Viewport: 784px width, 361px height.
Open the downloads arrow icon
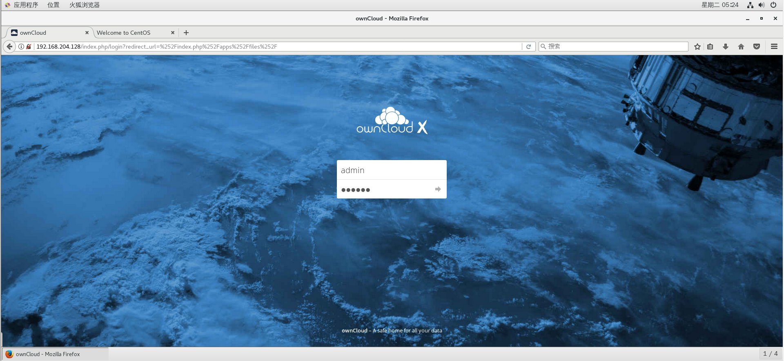pyautogui.click(x=726, y=47)
